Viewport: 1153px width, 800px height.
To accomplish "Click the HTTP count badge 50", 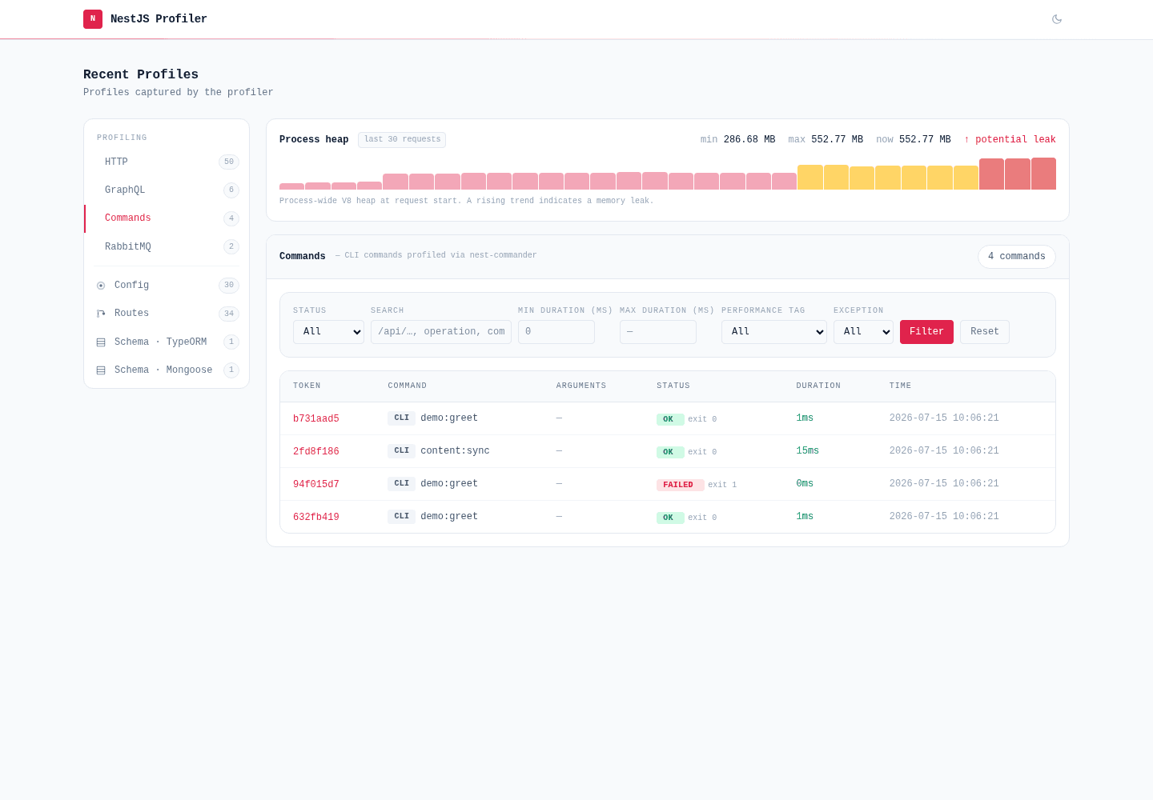I will [229, 162].
